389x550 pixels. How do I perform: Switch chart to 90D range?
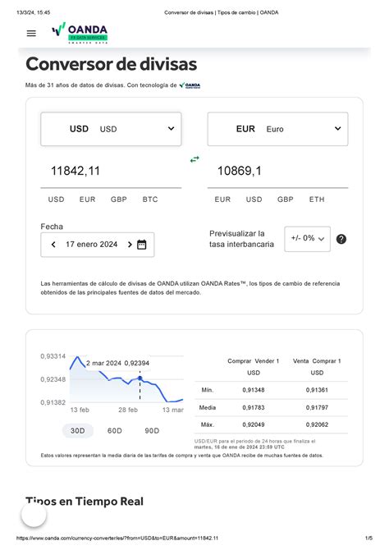[x=152, y=431]
